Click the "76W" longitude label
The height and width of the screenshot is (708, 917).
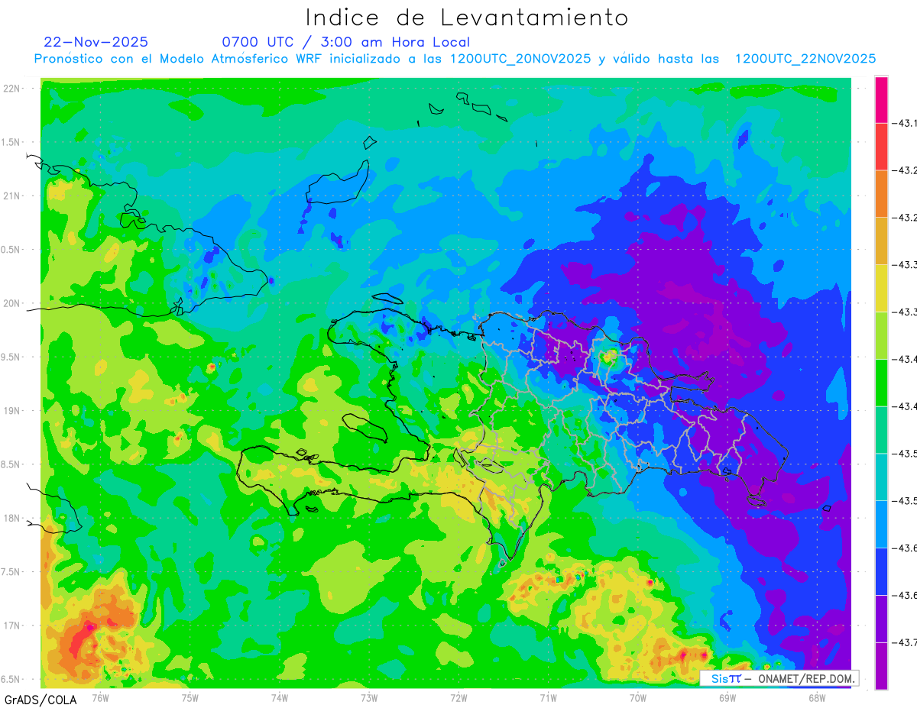pyautogui.click(x=100, y=697)
